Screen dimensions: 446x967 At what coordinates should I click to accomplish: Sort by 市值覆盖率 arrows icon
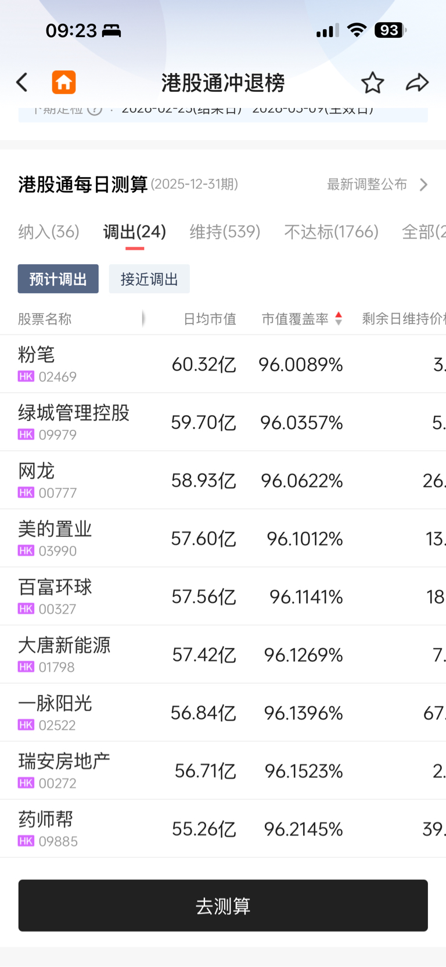click(339, 318)
